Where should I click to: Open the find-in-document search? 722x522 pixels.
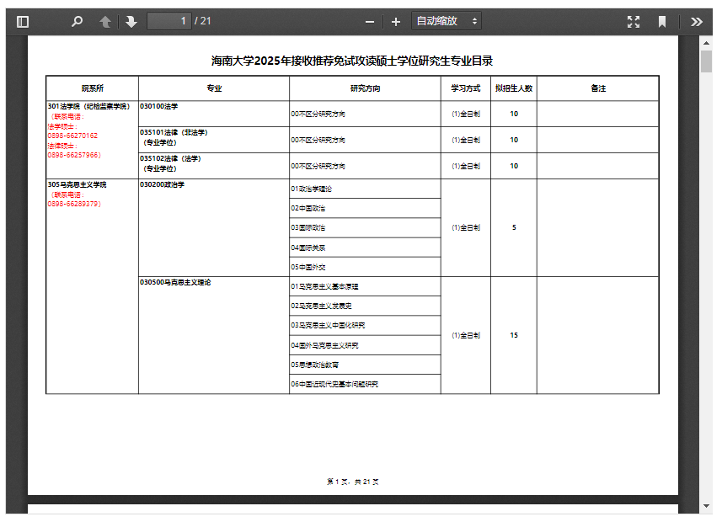pos(77,22)
